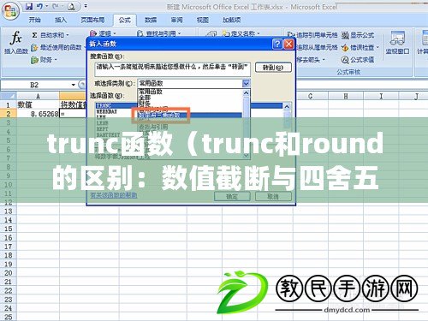Select row 25 header
428x321 pixels.
9,317
